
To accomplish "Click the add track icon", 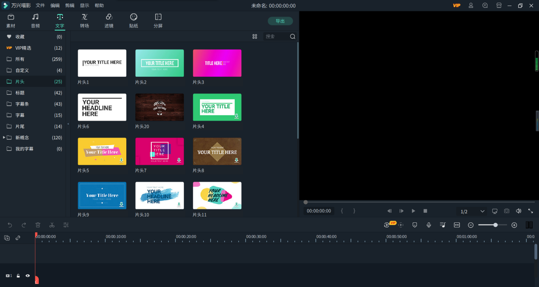I will pos(7,238).
